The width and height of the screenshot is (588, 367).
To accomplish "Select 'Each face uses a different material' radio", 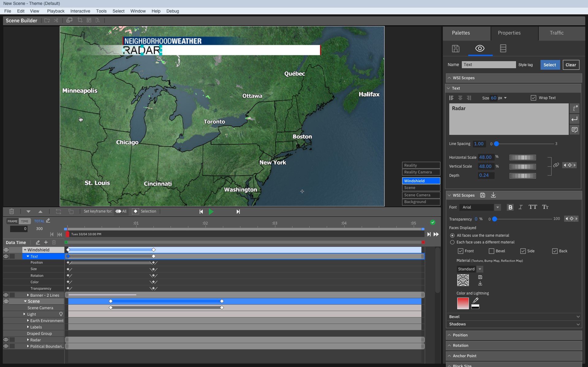I will (x=452, y=242).
